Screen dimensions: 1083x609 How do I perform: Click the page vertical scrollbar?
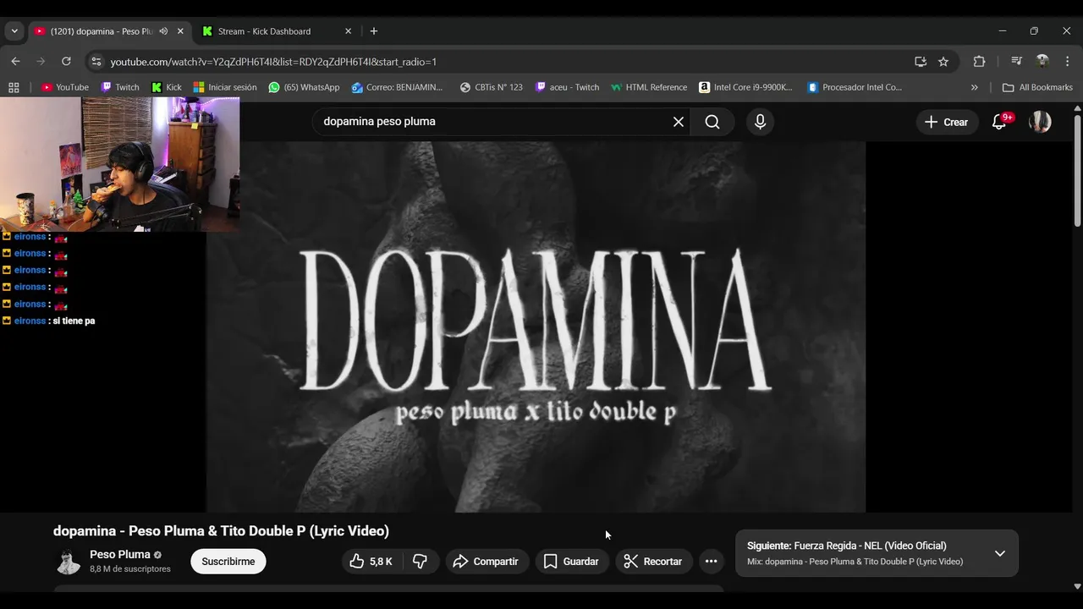[x=1077, y=169]
